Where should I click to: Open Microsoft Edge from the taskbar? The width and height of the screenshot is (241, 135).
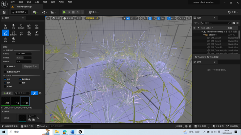pyautogui.click(x=65, y=132)
